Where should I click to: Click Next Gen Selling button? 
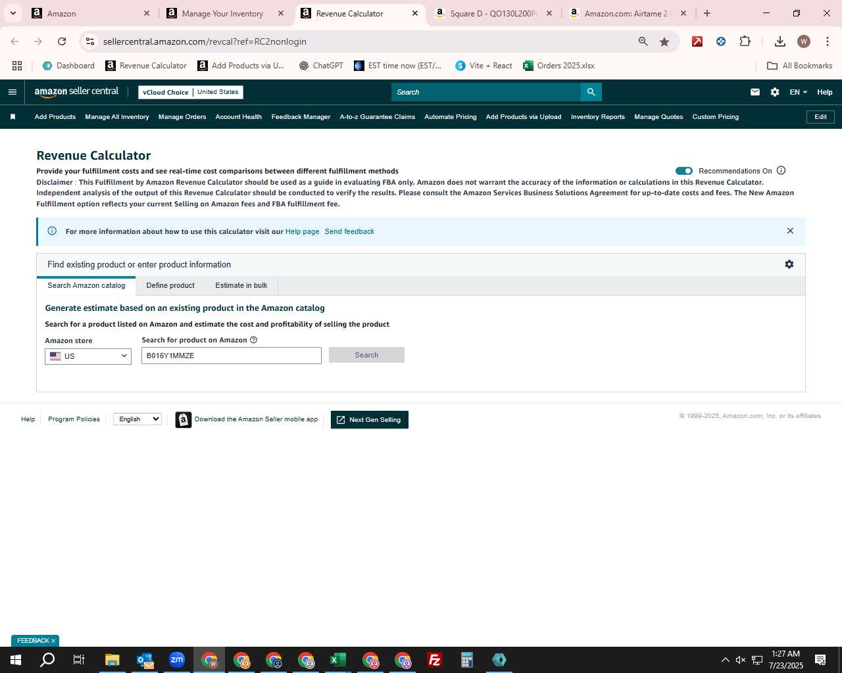370,419
